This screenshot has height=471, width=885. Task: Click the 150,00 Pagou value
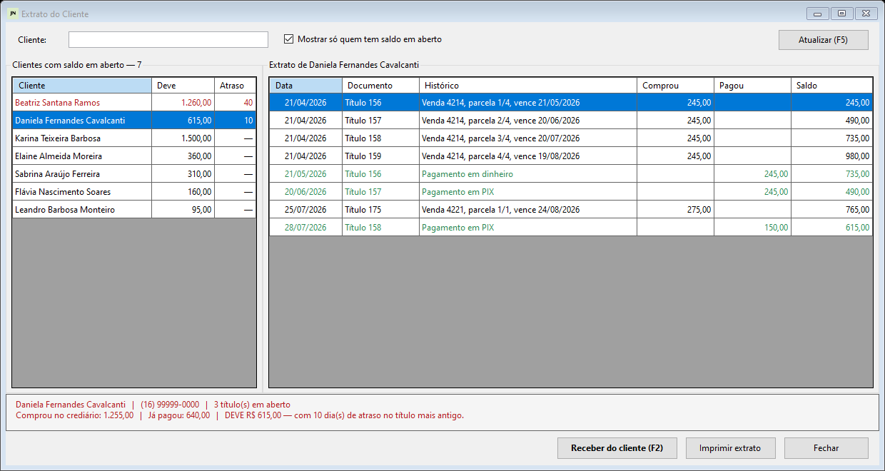tap(776, 228)
